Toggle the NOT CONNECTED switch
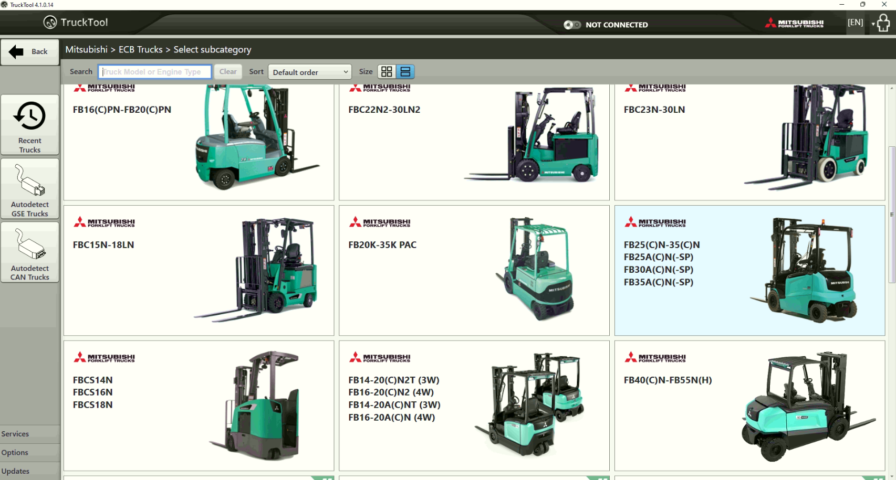This screenshot has width=896, height=480. click(x=572, y=24)
